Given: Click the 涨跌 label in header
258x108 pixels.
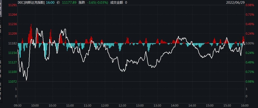Looking at the screenshot, I should pyautogui.click(x=82, y=2).
